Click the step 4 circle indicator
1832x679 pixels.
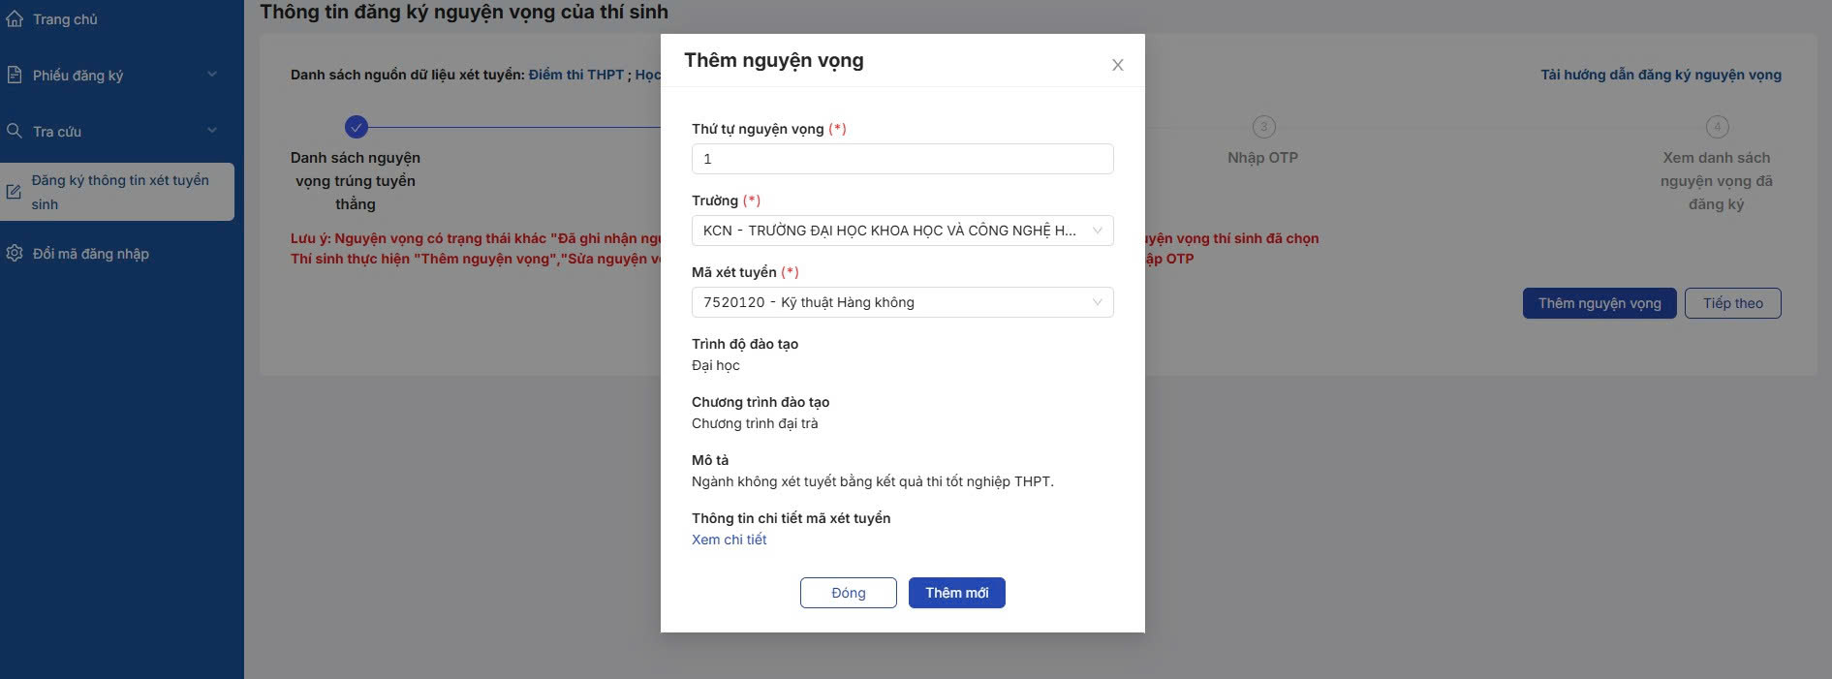[1717, 127]
